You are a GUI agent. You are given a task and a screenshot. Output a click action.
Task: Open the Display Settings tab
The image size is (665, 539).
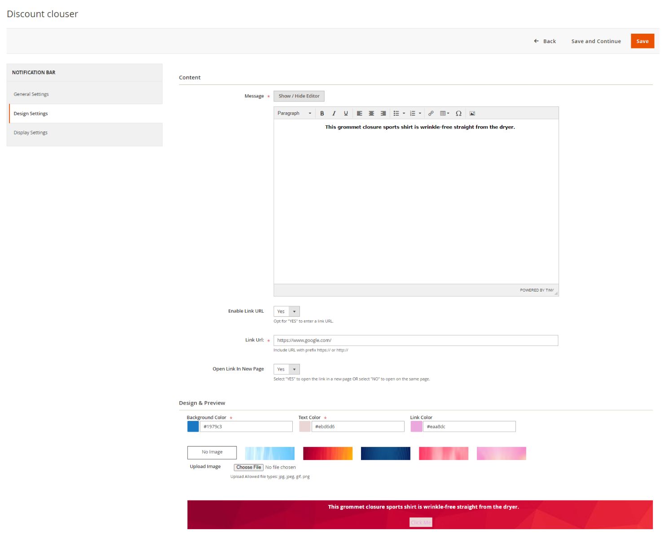(31, 133)
